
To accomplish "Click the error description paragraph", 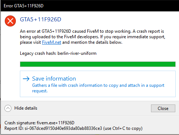I will (x=92, y=37).
